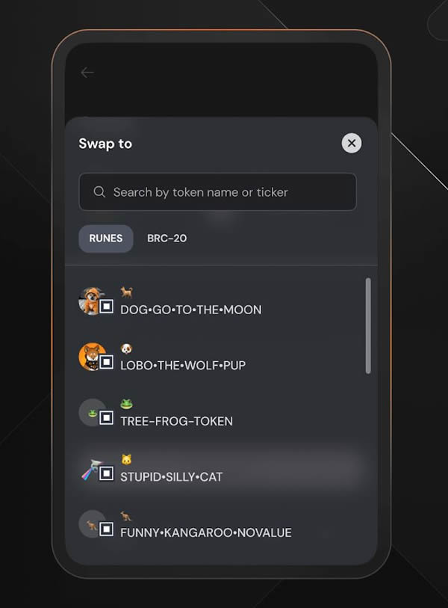Switch to the RUNES tab
448x608 pixels.
point(106,238)
